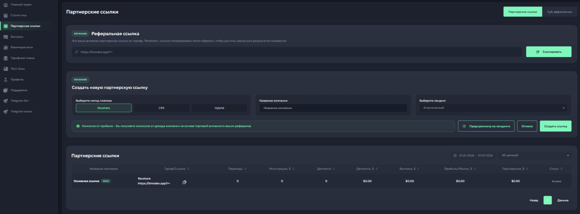The width and height of the screenshot is (580, 214).
Task: Sort by Статус column arrows
Action: tap(561, 169)
